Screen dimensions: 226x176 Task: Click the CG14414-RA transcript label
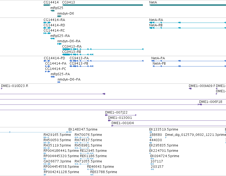click(54, 20)
